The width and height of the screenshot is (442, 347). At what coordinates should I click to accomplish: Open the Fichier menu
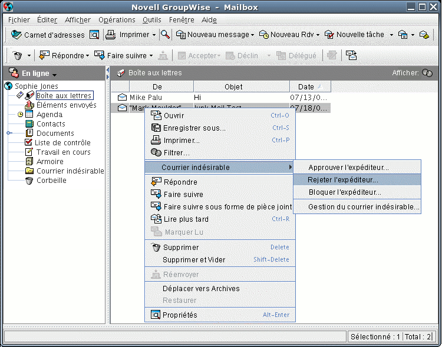[x=19, y=20]
